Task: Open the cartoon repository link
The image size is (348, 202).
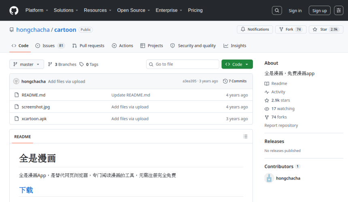Action: (65, 30)
